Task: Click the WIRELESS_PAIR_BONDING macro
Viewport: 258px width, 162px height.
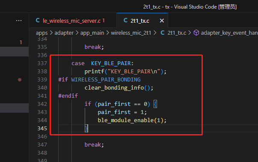Action: [x=106, y=80]
